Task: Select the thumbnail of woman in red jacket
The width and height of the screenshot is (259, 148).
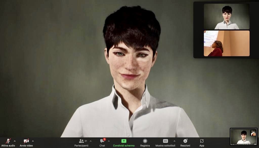Action: pos(227,43)
